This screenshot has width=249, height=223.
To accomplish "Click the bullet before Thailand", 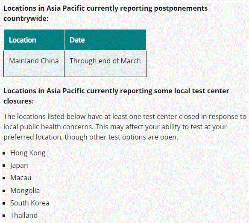I will pos(4,216).
